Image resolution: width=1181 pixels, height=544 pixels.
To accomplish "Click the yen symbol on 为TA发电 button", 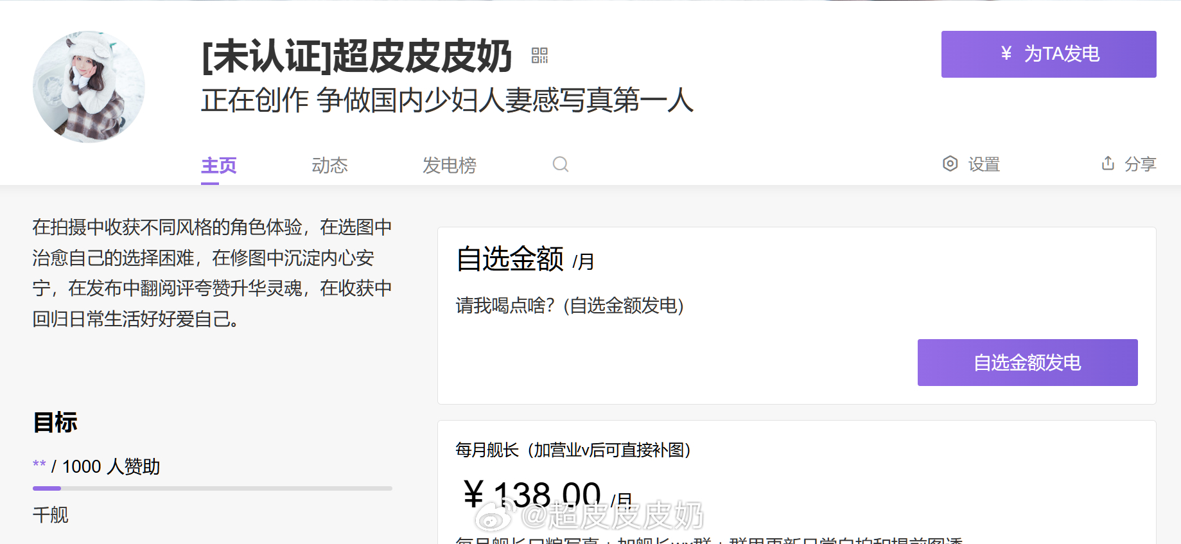I will click(x=1006, y=54).
